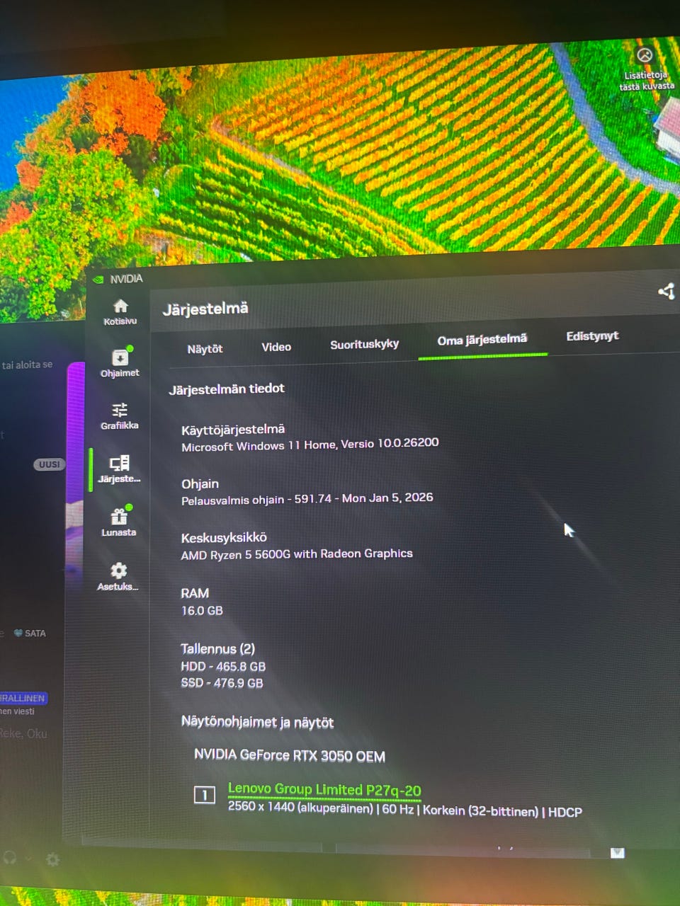Expand the chevron next to headphones icon
The width and height of the screenshot is (680, 906).
point(29,858)
